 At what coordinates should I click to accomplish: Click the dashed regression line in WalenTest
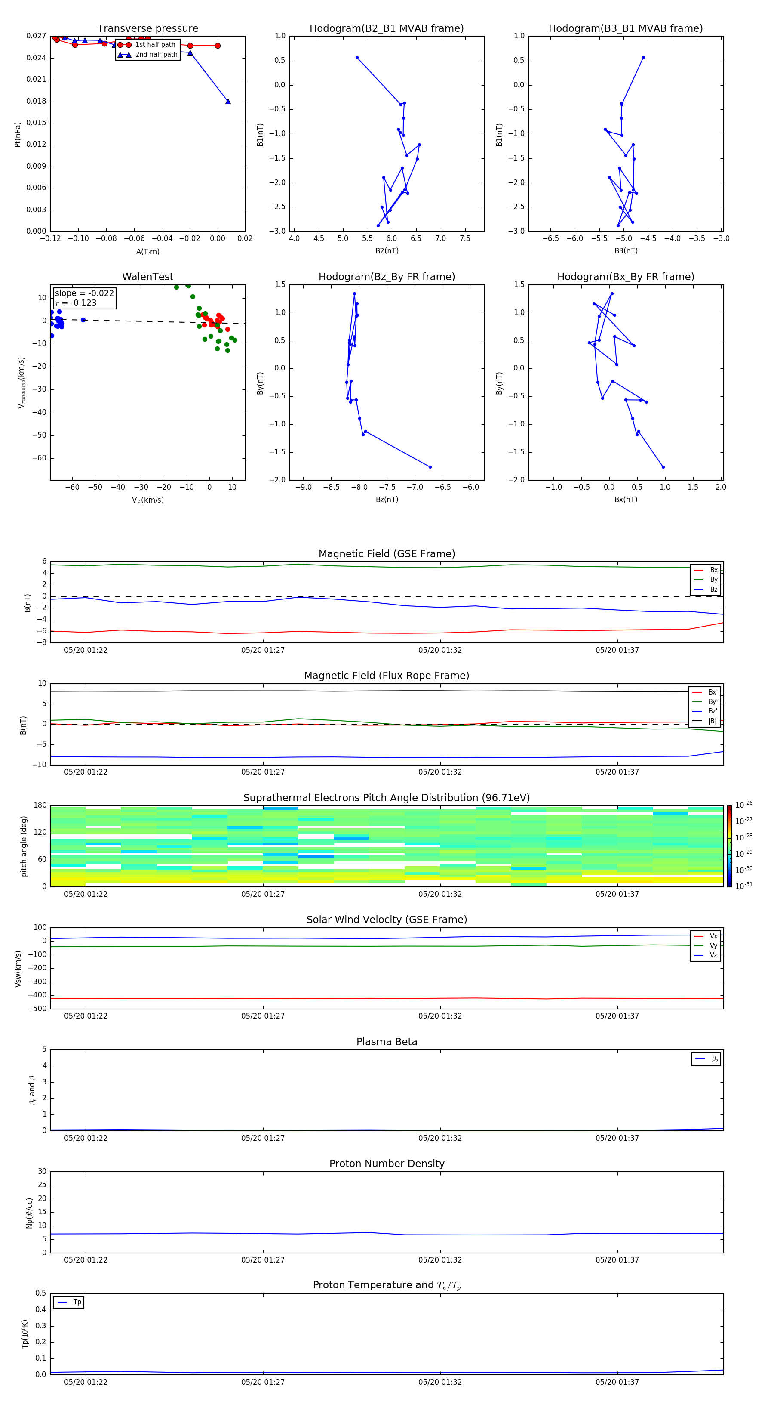(x=147, y=321)
